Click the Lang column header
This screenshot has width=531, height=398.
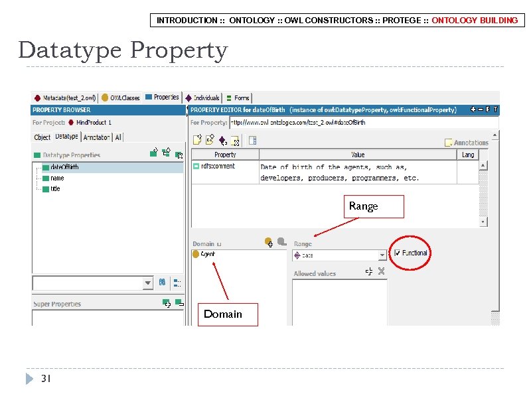tap(468, 155)
